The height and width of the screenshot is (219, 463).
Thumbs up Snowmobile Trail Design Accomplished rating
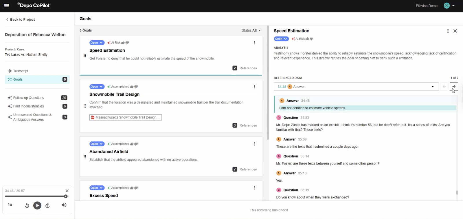[132, 87]
